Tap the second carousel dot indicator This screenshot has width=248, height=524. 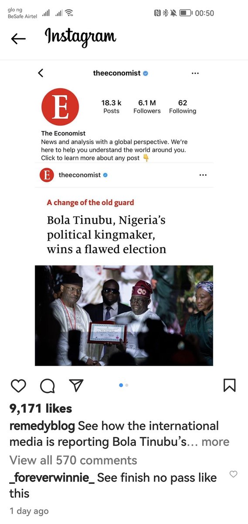click(126, 385)
